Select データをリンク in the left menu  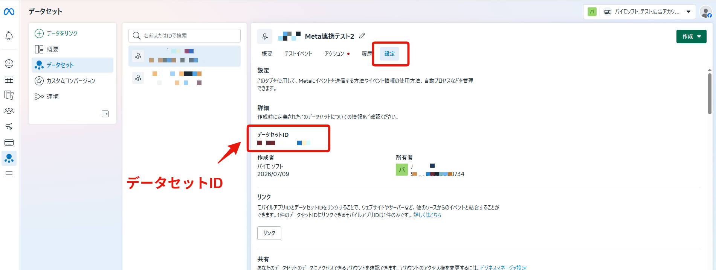coord(56,33)
